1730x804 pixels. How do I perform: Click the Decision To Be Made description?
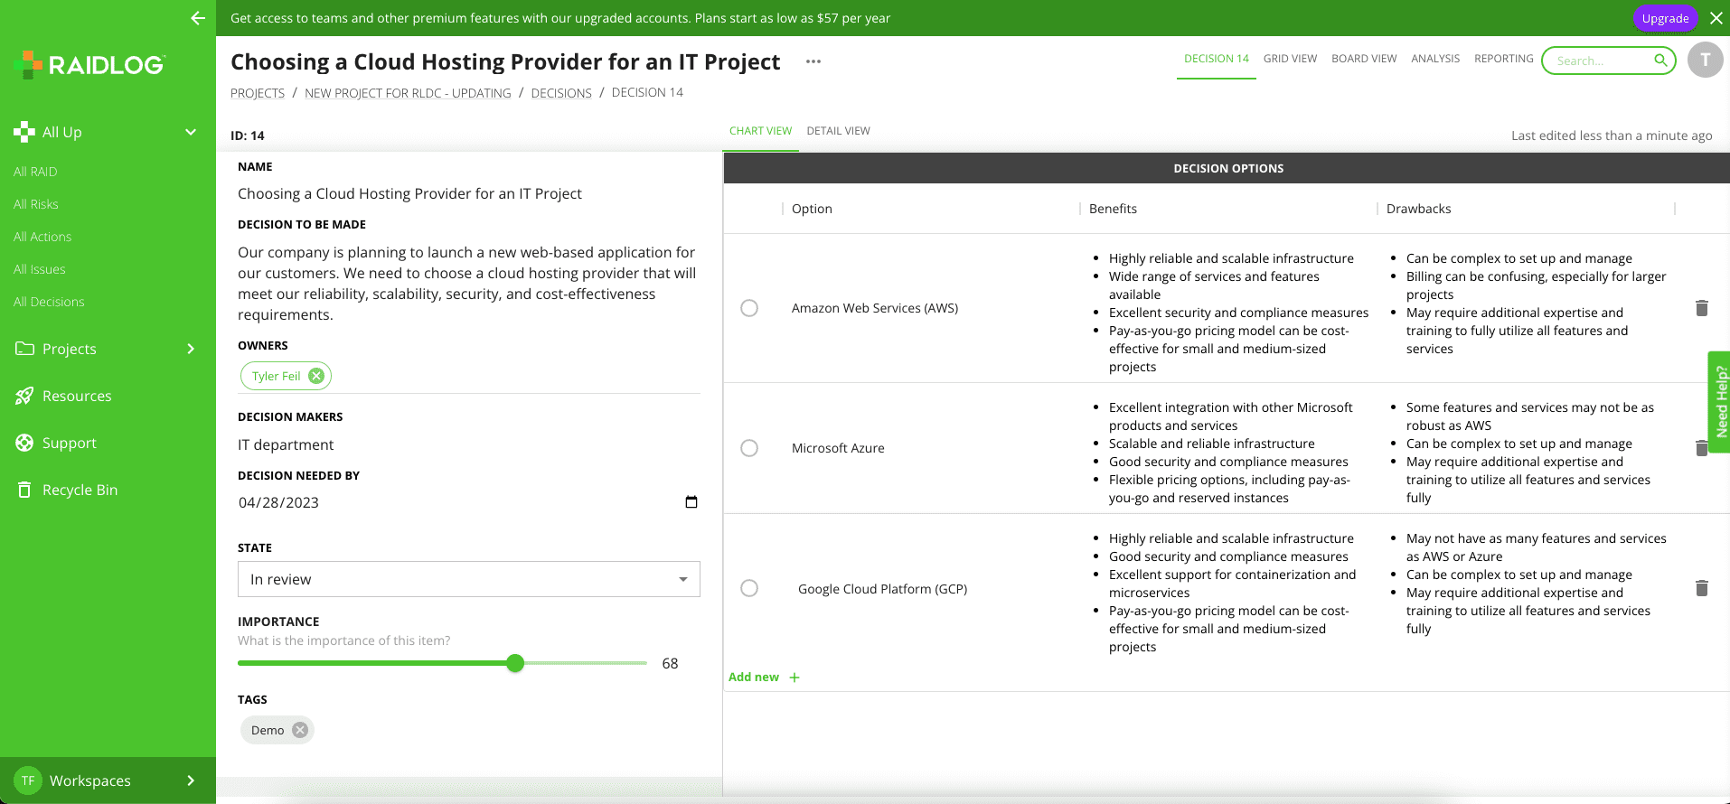pyautogui.click(x=467, y=284)
